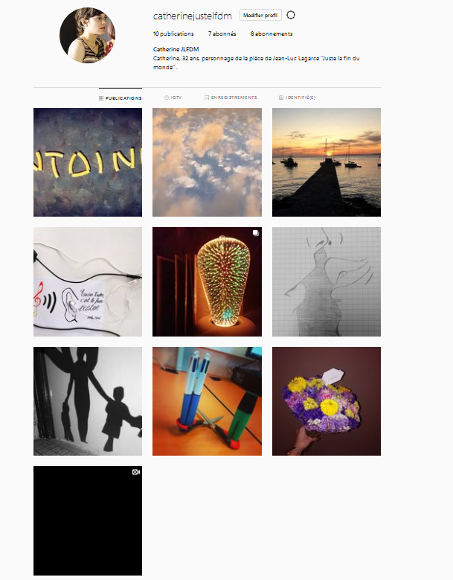Open the earphones and ear drawing post
Viewport: 453px width, 580px height.
[88, 282]
